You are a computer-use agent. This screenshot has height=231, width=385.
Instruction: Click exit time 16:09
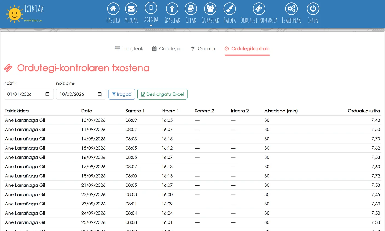[167, 204]
